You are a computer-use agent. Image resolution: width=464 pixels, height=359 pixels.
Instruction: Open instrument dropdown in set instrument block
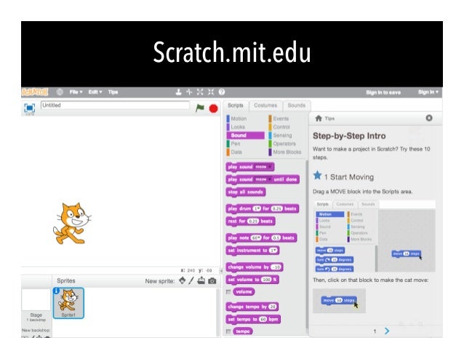[273, 250]
